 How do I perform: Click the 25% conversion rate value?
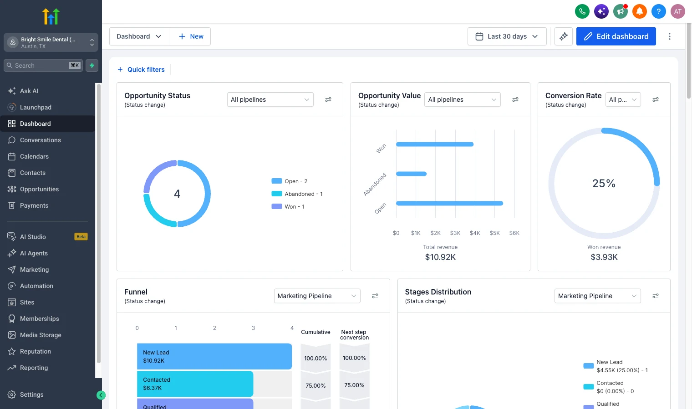click(604, 183)
